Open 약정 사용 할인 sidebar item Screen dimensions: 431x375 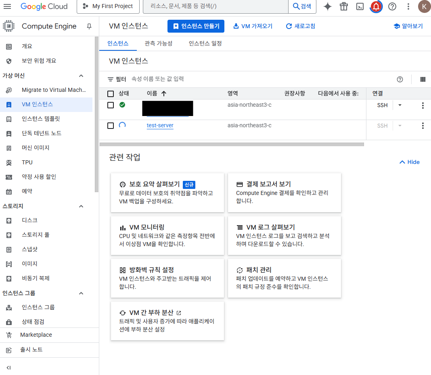click(x=46, y=177)
